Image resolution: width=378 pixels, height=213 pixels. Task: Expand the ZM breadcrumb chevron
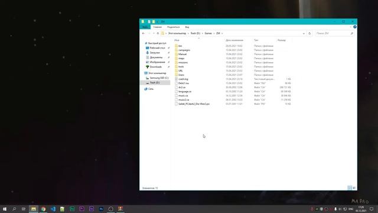222,33
